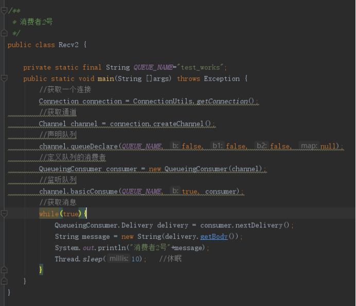Click the //定义队列的消费者 comment
The image size is (356, 306).
pos(73,157)
